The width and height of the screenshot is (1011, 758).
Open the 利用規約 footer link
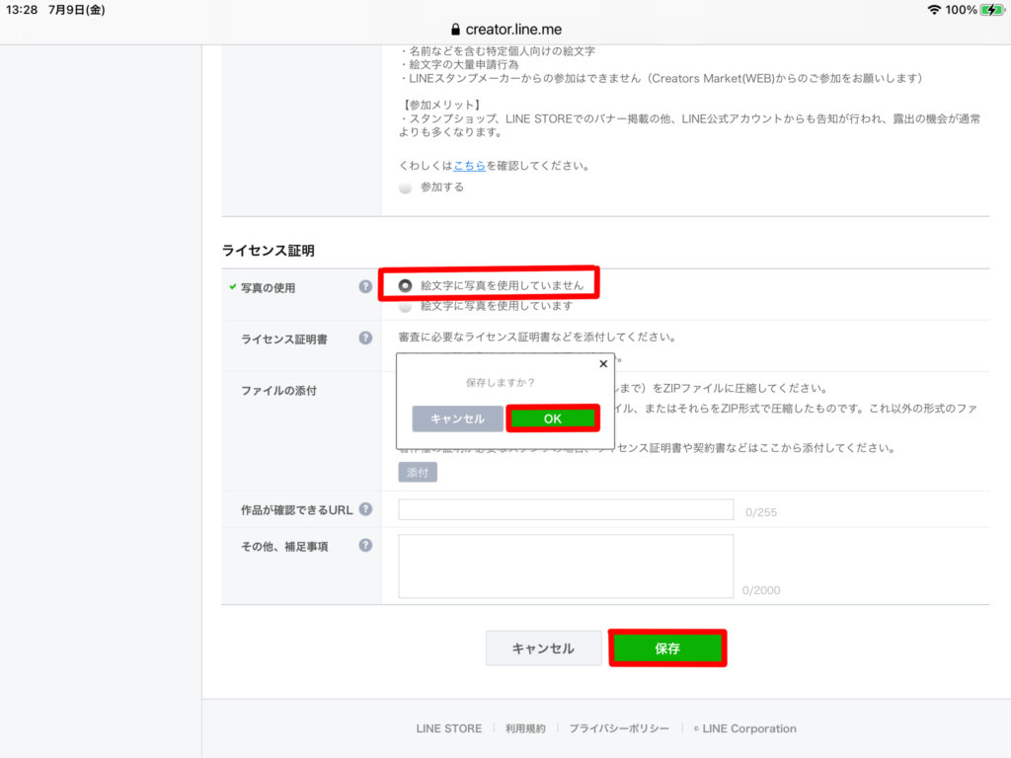click(x=524, y=728)
